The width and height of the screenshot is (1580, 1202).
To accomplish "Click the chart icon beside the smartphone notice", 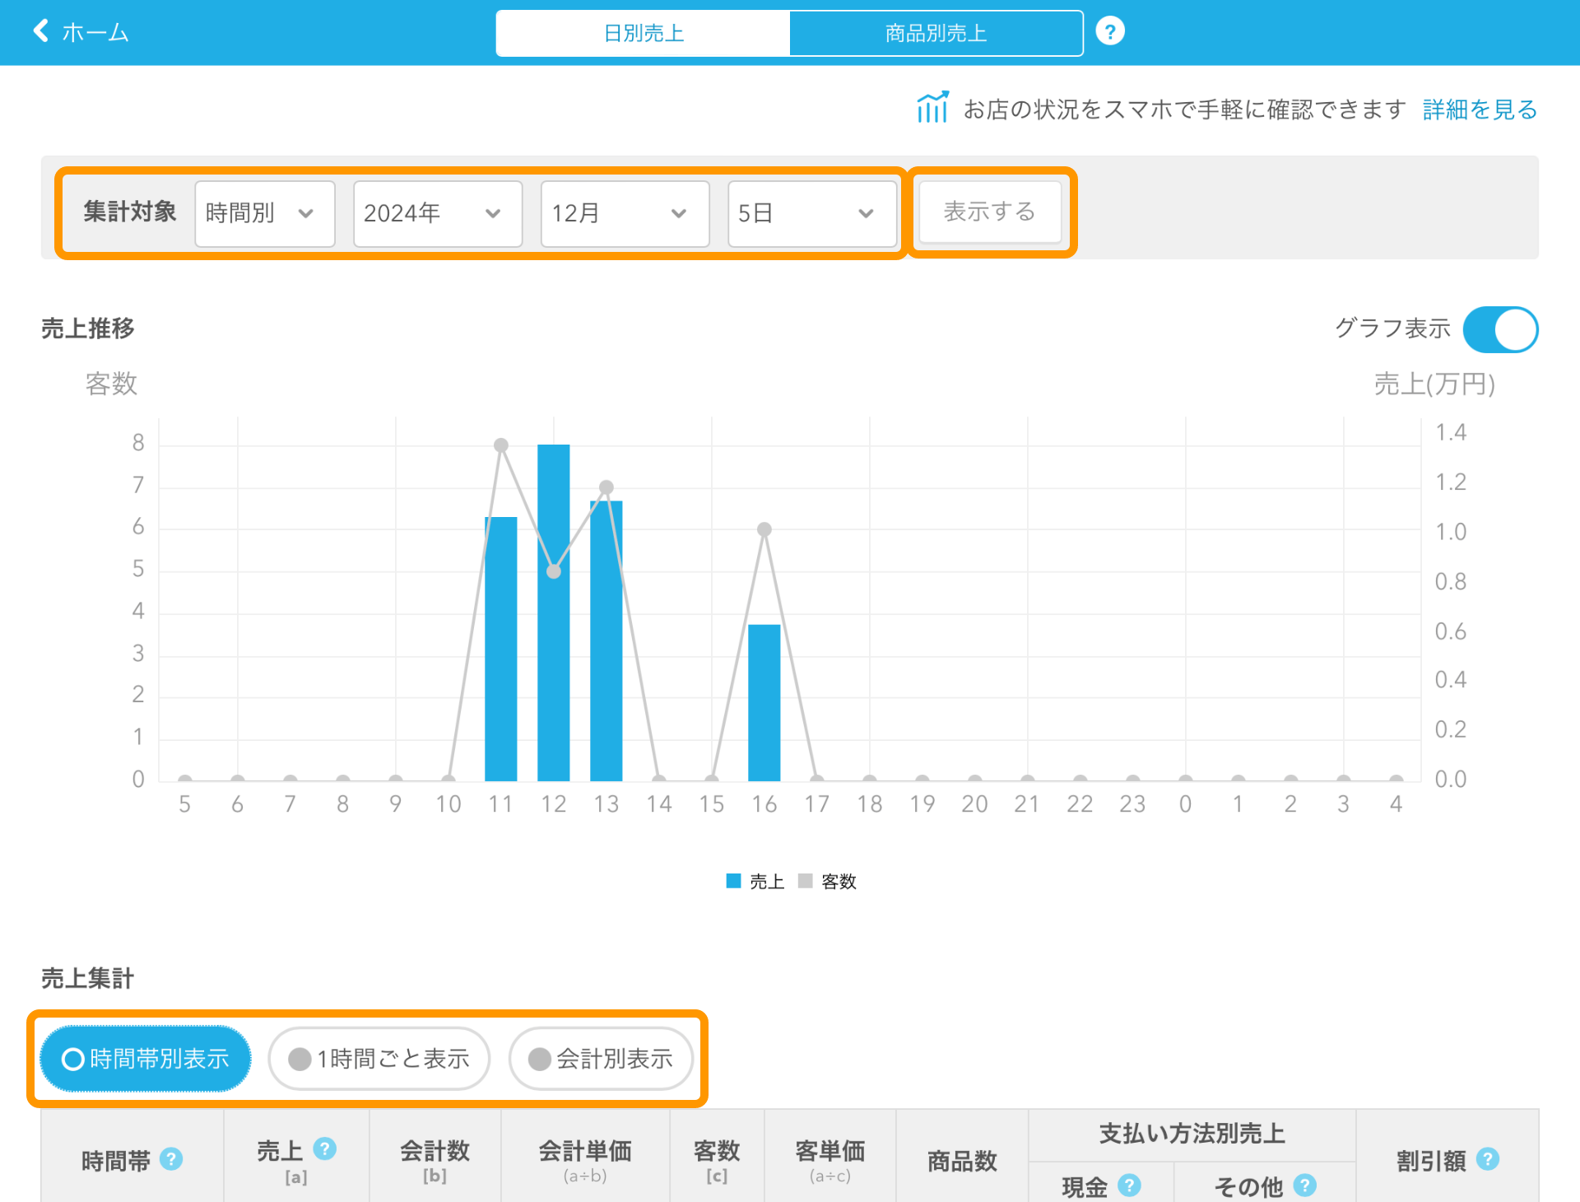I will 932,108.
